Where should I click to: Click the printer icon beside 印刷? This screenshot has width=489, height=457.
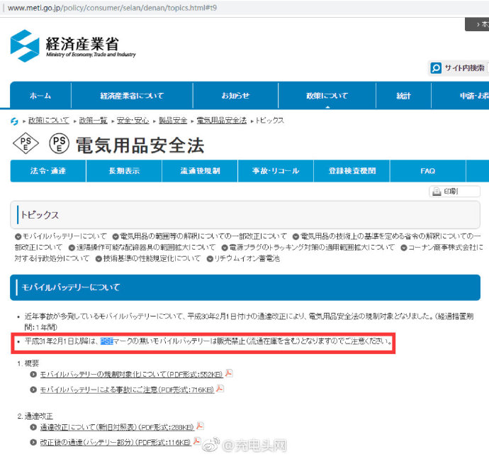coord(436,192)
